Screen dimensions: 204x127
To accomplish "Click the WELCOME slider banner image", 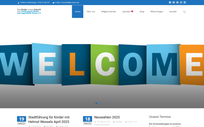I will click(x=102, y=64).
